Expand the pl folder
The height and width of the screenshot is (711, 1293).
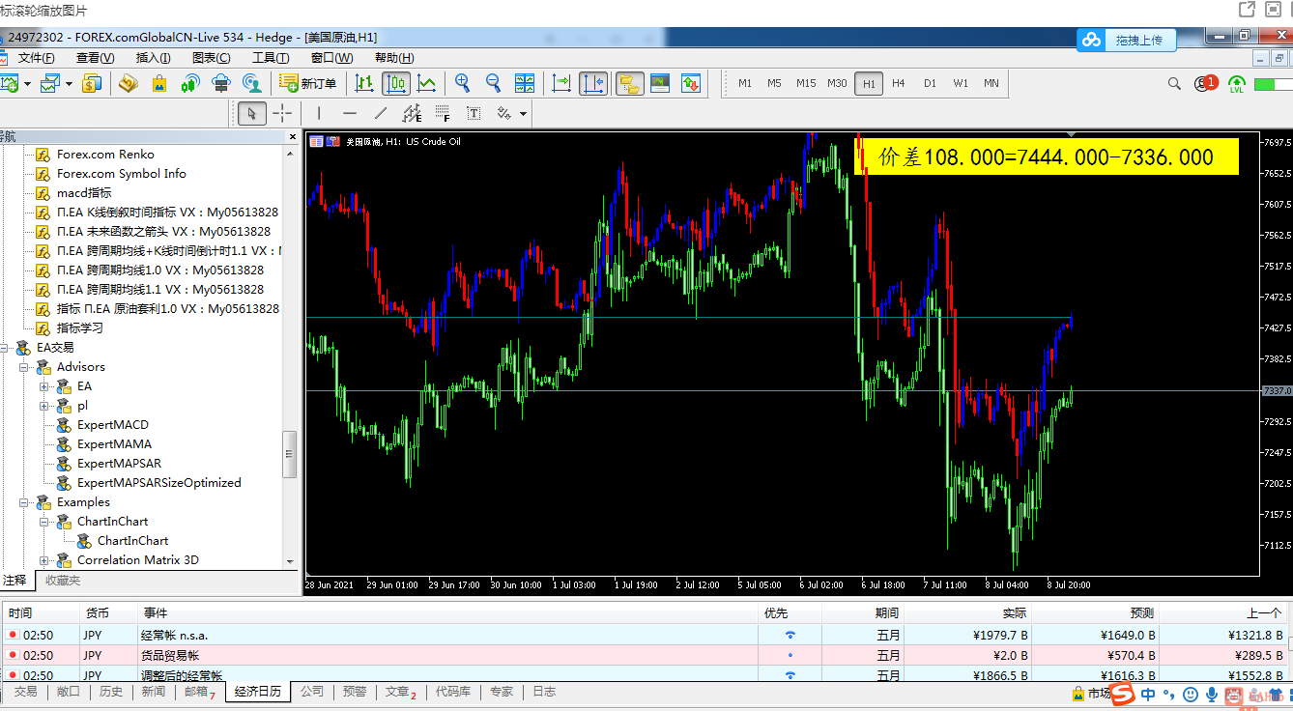(x=44, y=406)
